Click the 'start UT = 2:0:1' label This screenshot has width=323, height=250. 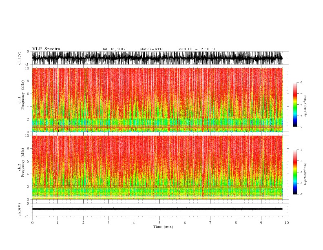tap(197, 49)
